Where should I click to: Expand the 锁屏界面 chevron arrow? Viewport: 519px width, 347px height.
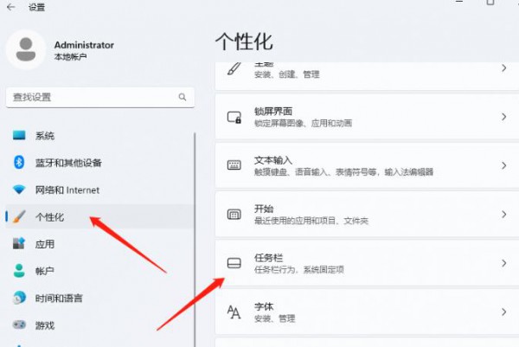pyautogui.click(x=504, y=117)
